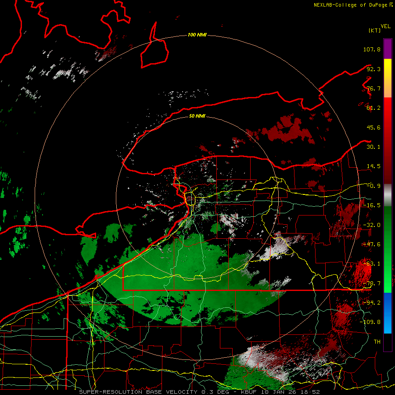395x395 pixels.
Task: Click the -47.6 legend value
Action: tap(372, 244)
